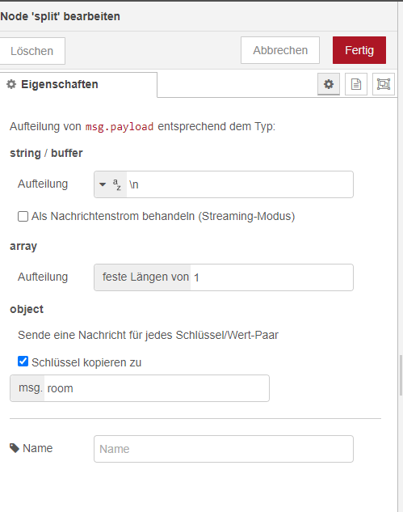Screen dimensions: 403x512
Task: Click the 'feste Längen von' type selector
Action: pos(142,277)
